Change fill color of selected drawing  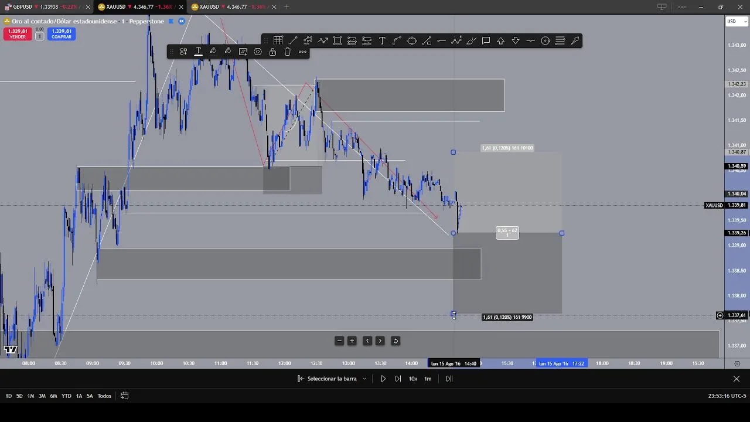point(213,52)
